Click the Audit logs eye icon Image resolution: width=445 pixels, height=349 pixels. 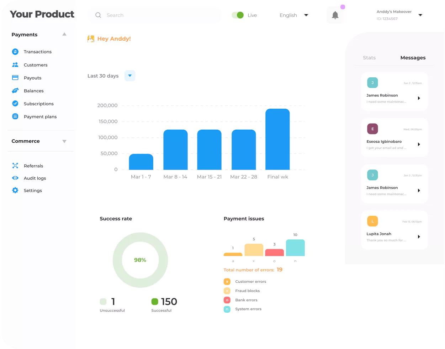coord(15,178)
